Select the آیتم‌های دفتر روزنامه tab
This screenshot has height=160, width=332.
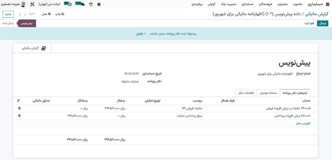click(x=295, y=93)
